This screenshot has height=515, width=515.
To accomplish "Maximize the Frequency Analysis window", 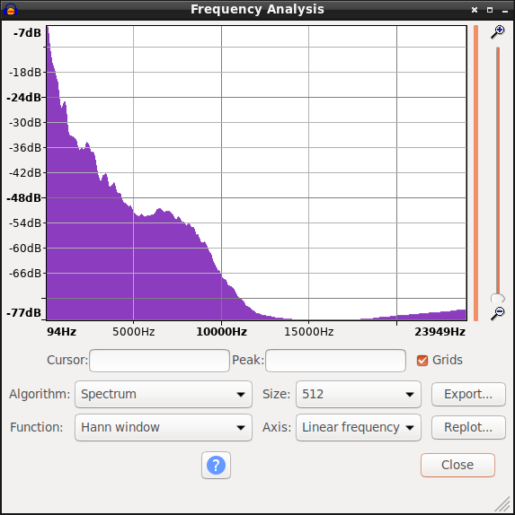I will (490, 10).
